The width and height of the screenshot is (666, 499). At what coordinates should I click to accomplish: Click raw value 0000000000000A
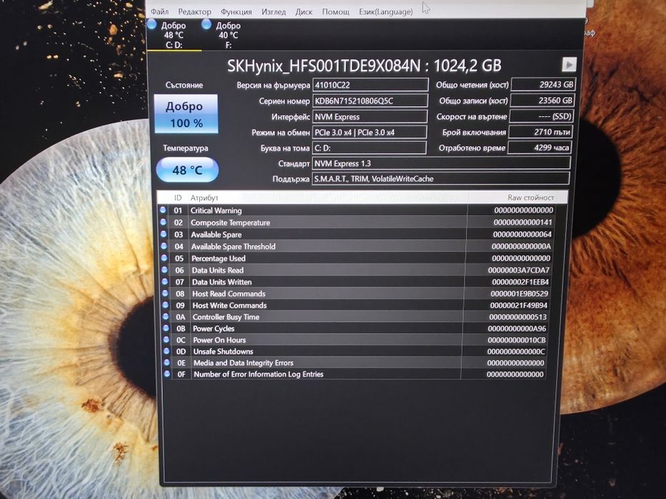(522, 246)
